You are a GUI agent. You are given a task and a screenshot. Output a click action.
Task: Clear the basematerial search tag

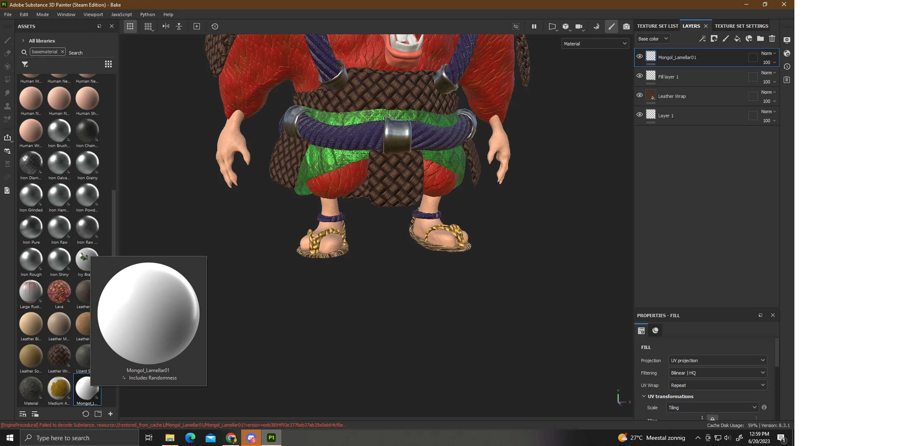[62, 52]
